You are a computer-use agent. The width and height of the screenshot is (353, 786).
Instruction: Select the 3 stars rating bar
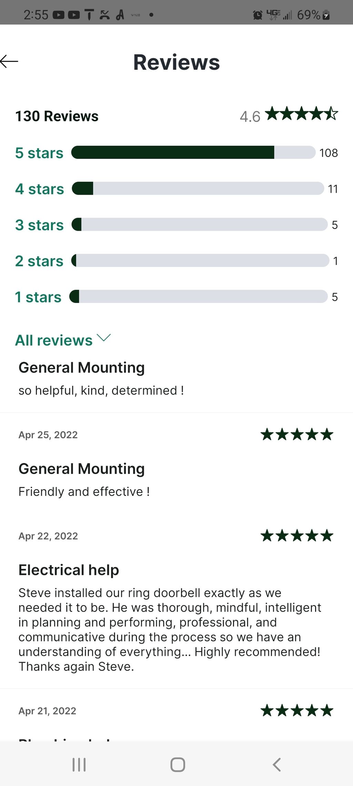pyautogui.click(x=200, y=224)
